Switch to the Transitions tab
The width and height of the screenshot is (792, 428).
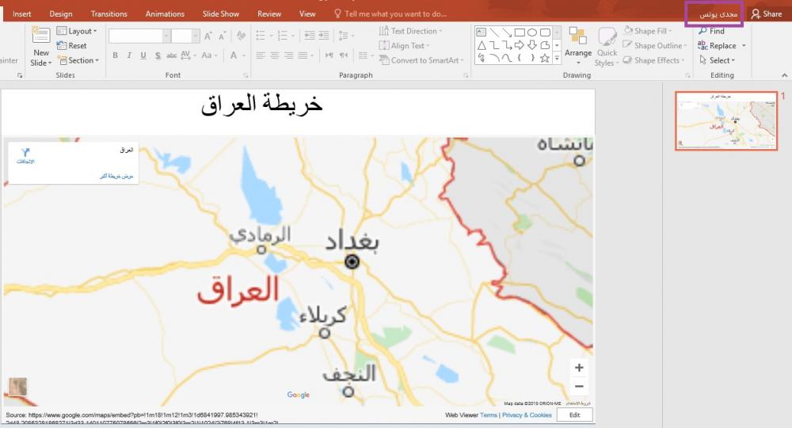pos(109,13)
